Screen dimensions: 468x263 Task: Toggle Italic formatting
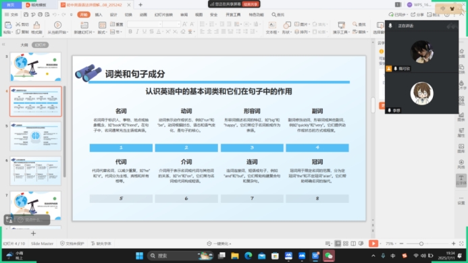pos(137,32)
